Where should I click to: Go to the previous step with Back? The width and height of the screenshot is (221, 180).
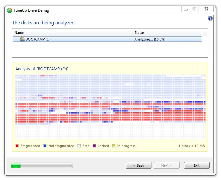[138, 165]
